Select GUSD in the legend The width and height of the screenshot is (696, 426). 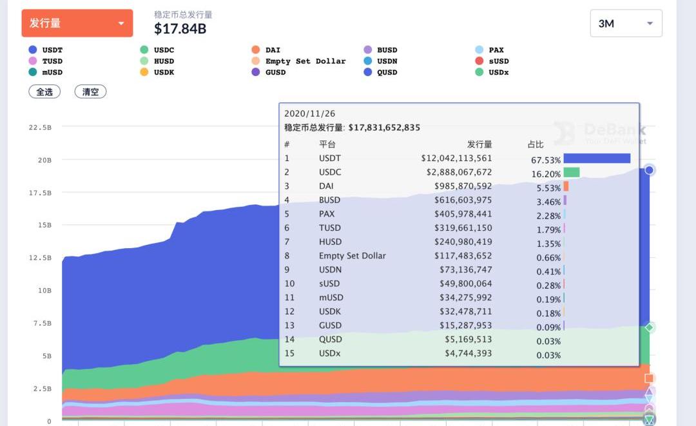coord(269,72)
